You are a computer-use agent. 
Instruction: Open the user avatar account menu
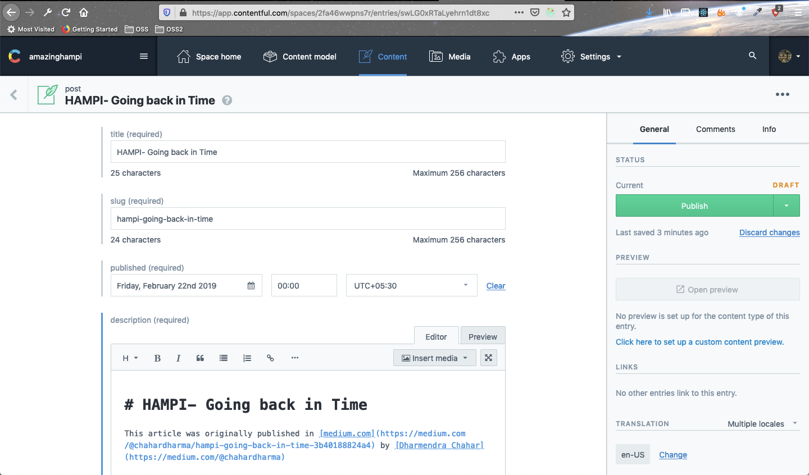tap(789, 56)
